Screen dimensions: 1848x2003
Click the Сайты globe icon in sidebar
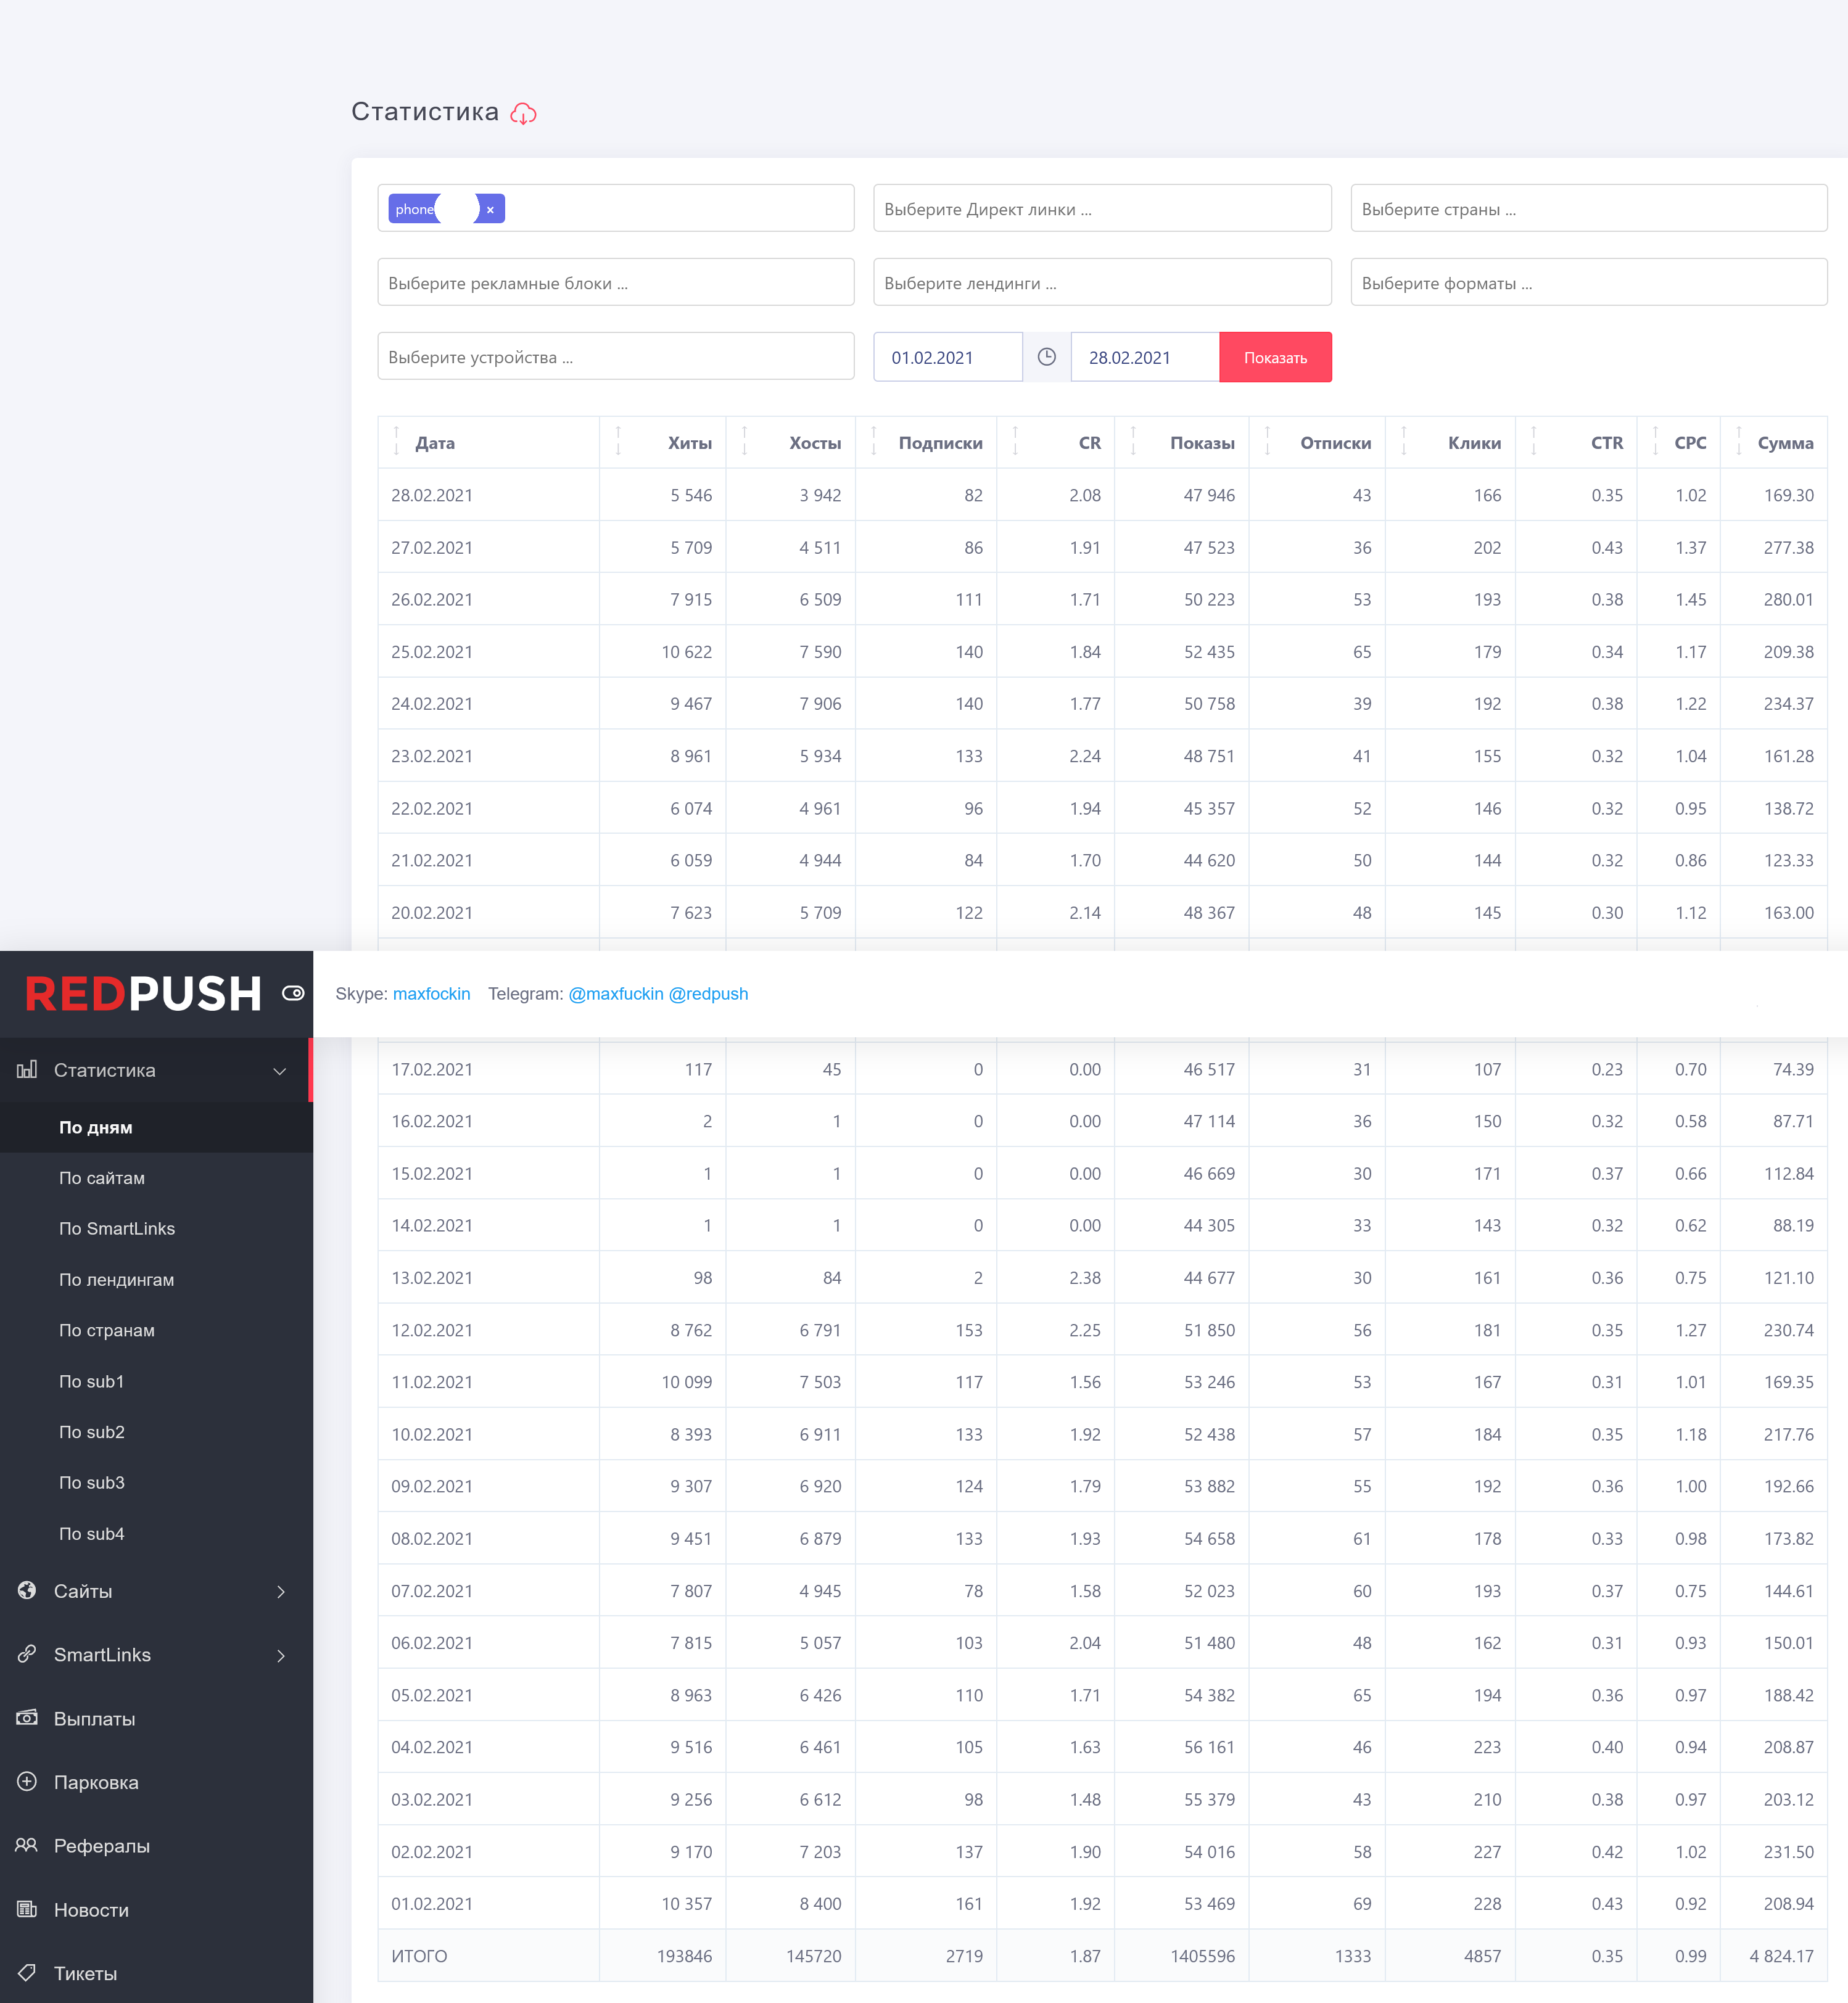[27, 1590]
